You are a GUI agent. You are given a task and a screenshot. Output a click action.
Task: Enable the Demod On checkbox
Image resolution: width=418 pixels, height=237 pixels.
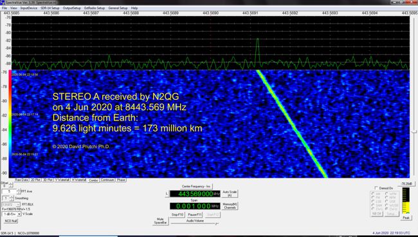tap(376, 188)
